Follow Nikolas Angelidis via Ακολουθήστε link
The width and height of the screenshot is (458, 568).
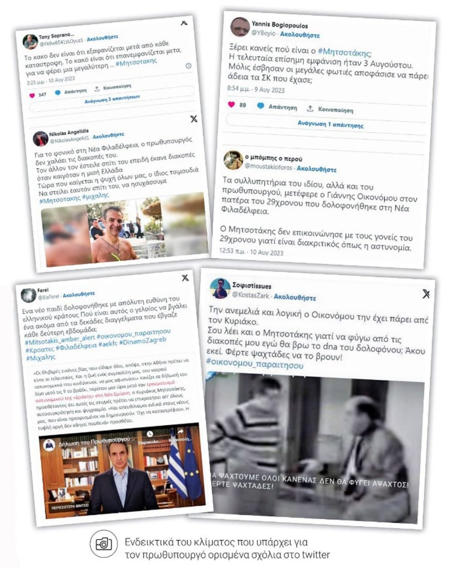click(108, 136)
